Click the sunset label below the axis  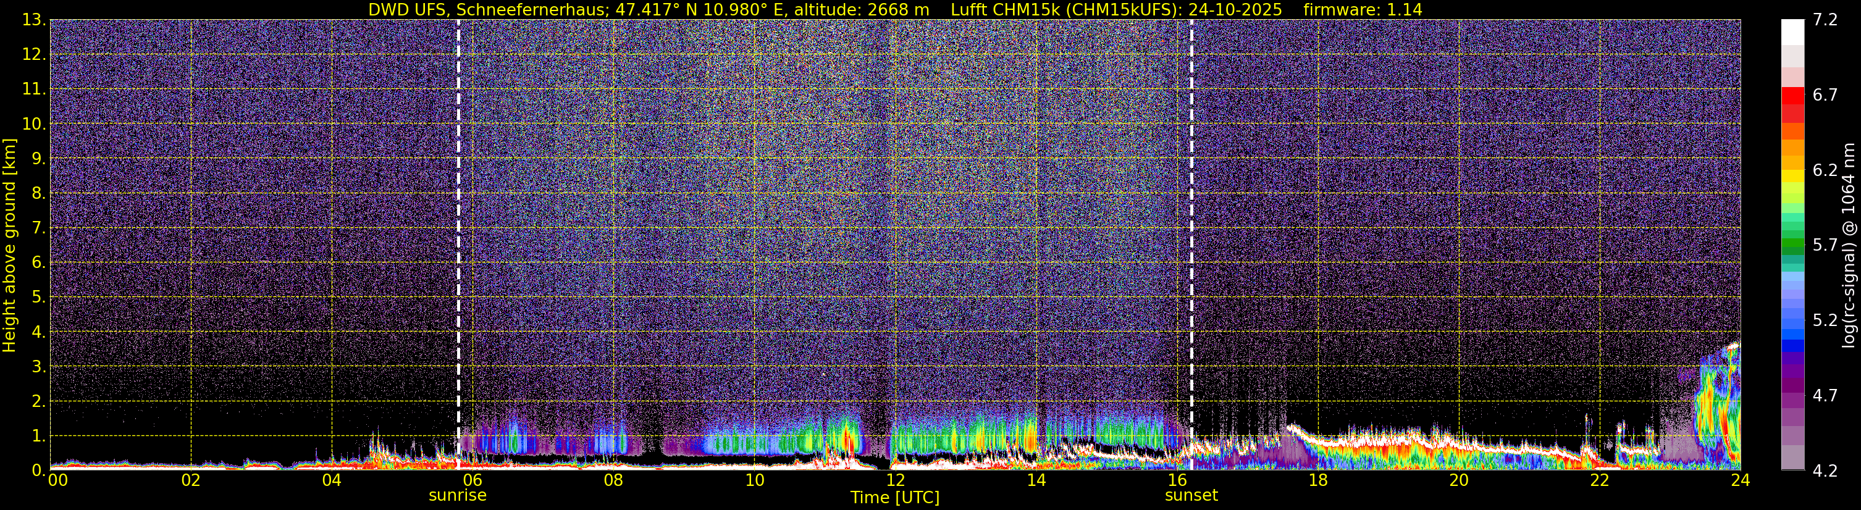point(1191,496)
